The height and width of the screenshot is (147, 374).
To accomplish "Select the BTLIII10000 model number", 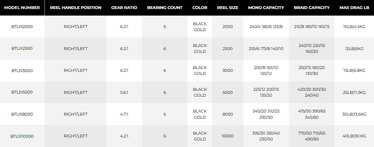I will 22,136.
